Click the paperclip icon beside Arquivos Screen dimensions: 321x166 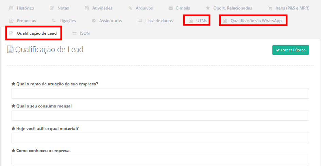130,8
